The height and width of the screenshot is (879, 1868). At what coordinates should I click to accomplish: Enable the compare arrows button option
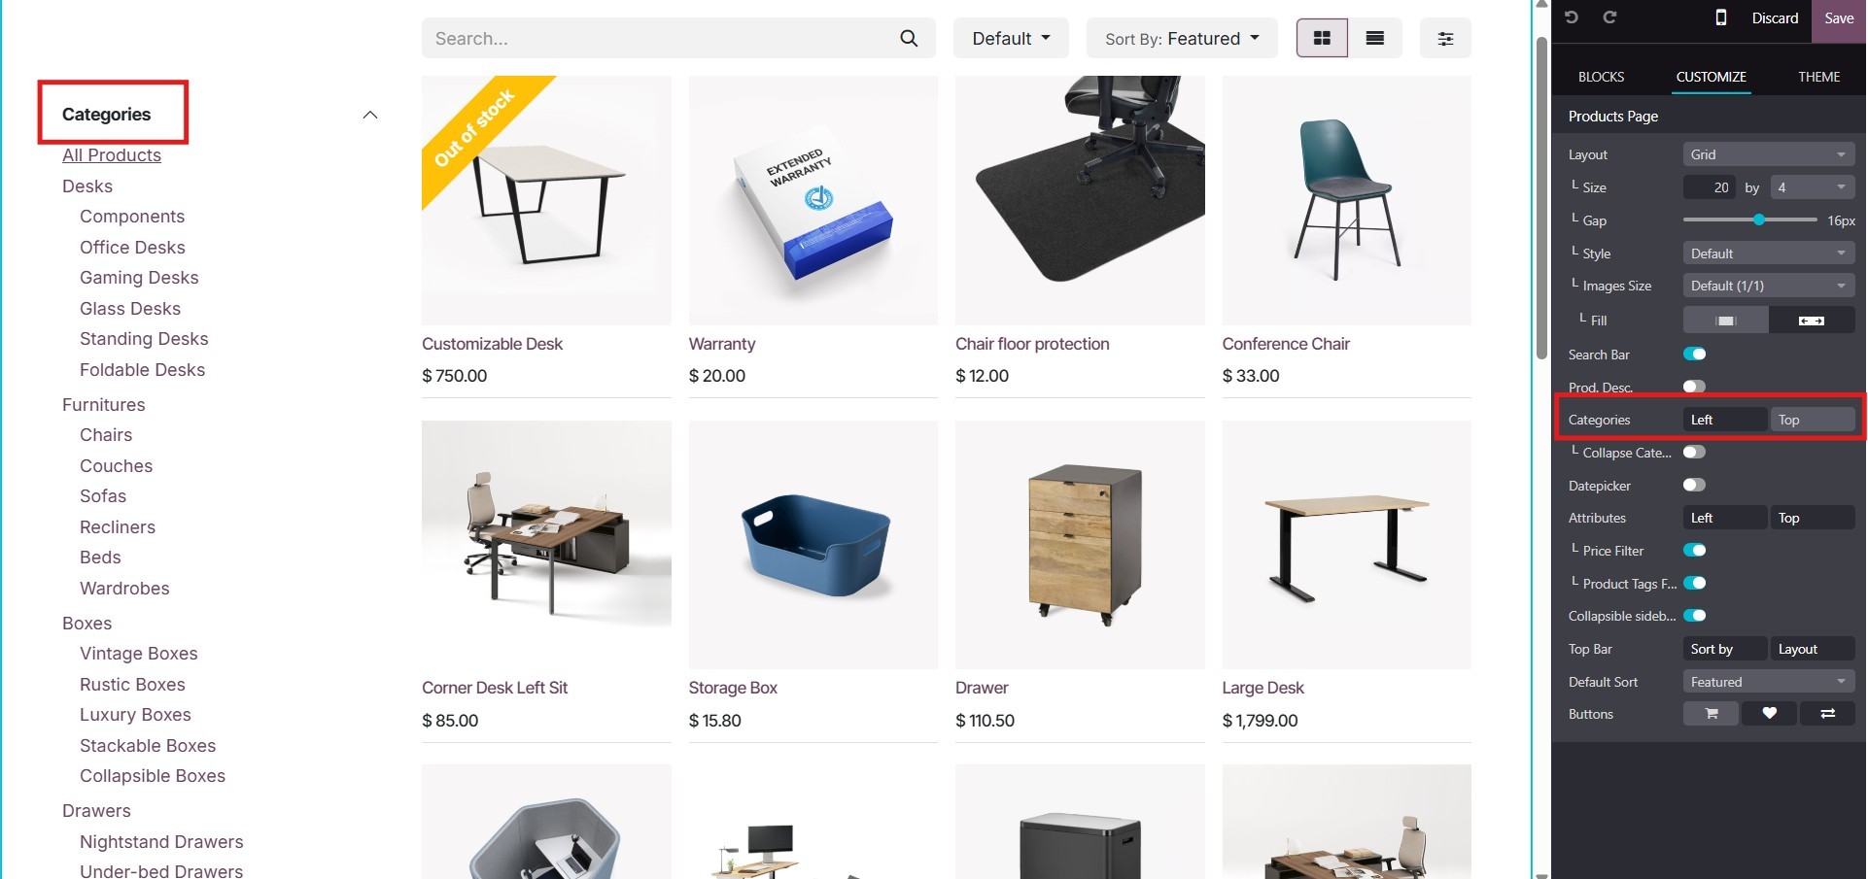tap(1827, 714)
